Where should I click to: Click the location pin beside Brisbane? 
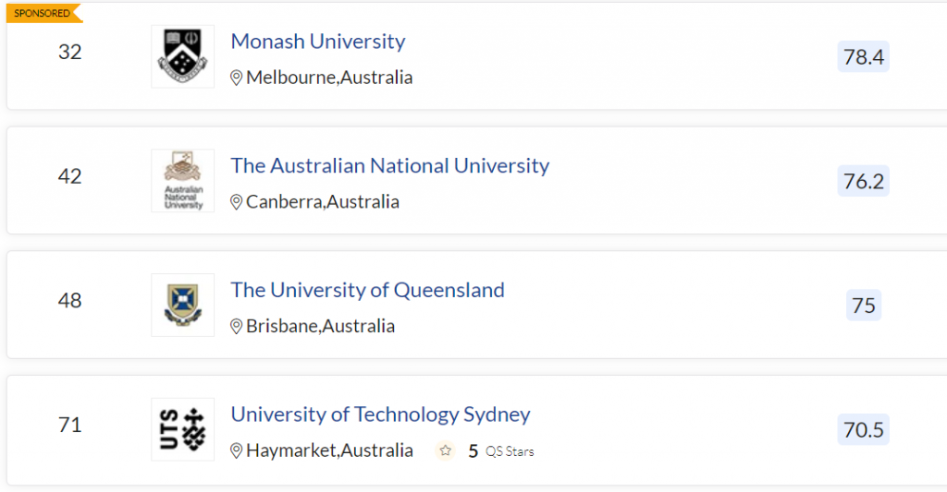tap(236, 327)
